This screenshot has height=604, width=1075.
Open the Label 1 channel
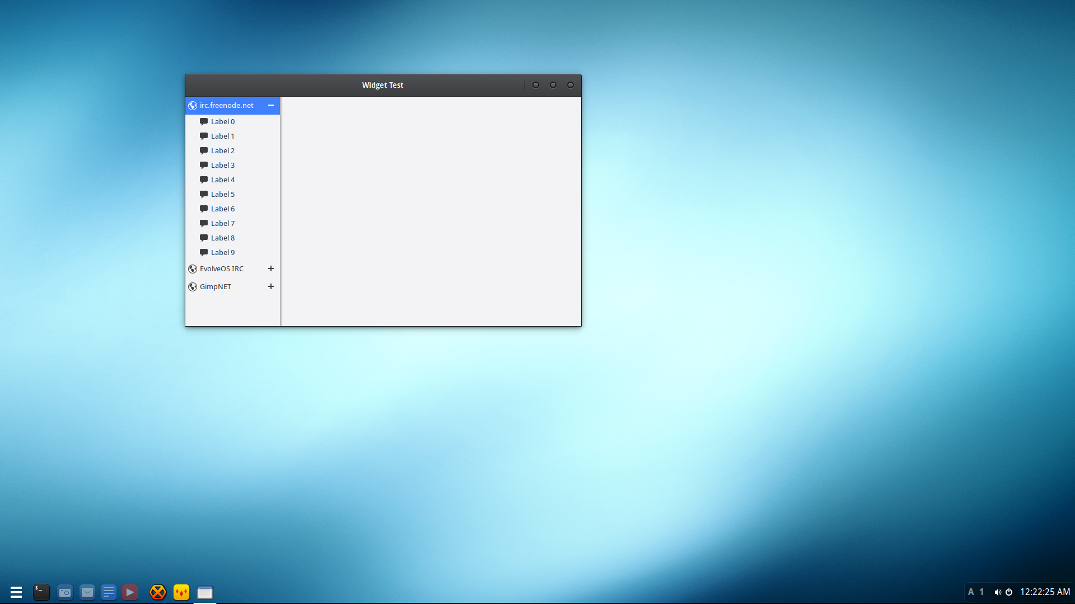click(x=232, y=136)
